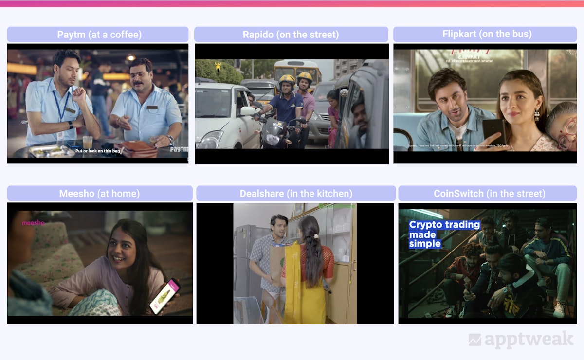Image resolution: width=584 pixels, height=360 pixels.
Task: Select the Rapido (on the street) label
Action: point(291,35)
